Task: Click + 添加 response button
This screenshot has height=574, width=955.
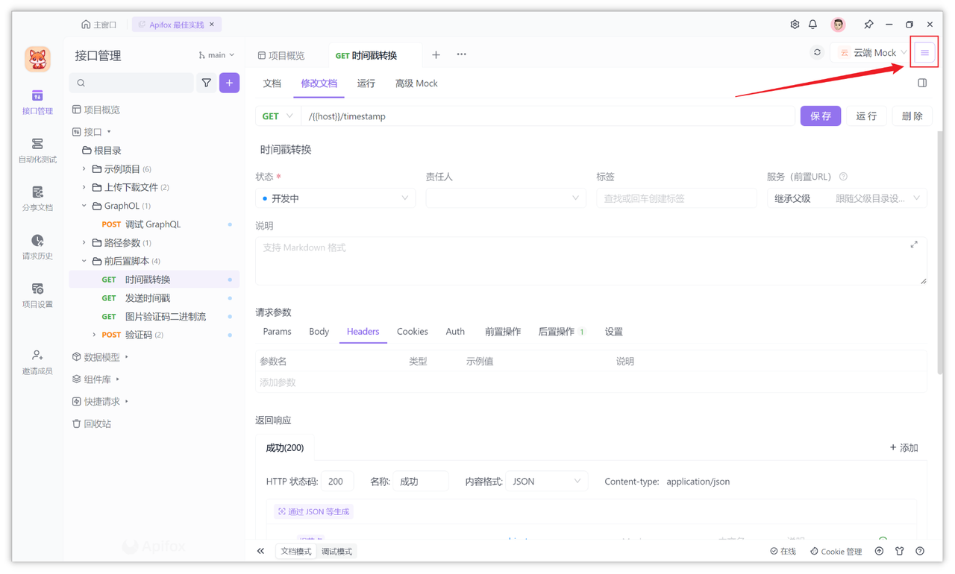Action: [x=904, y=448]
